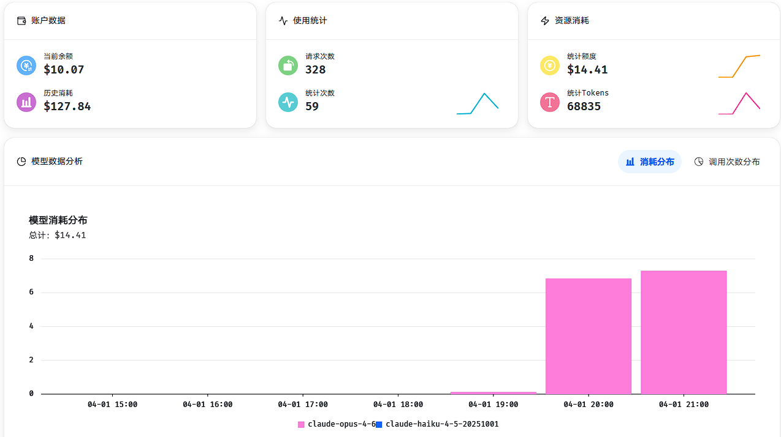Screen dimensions: 781x437
Task: Click the 04-01 21:00 bar in chart
Action: tap(684, 332)
